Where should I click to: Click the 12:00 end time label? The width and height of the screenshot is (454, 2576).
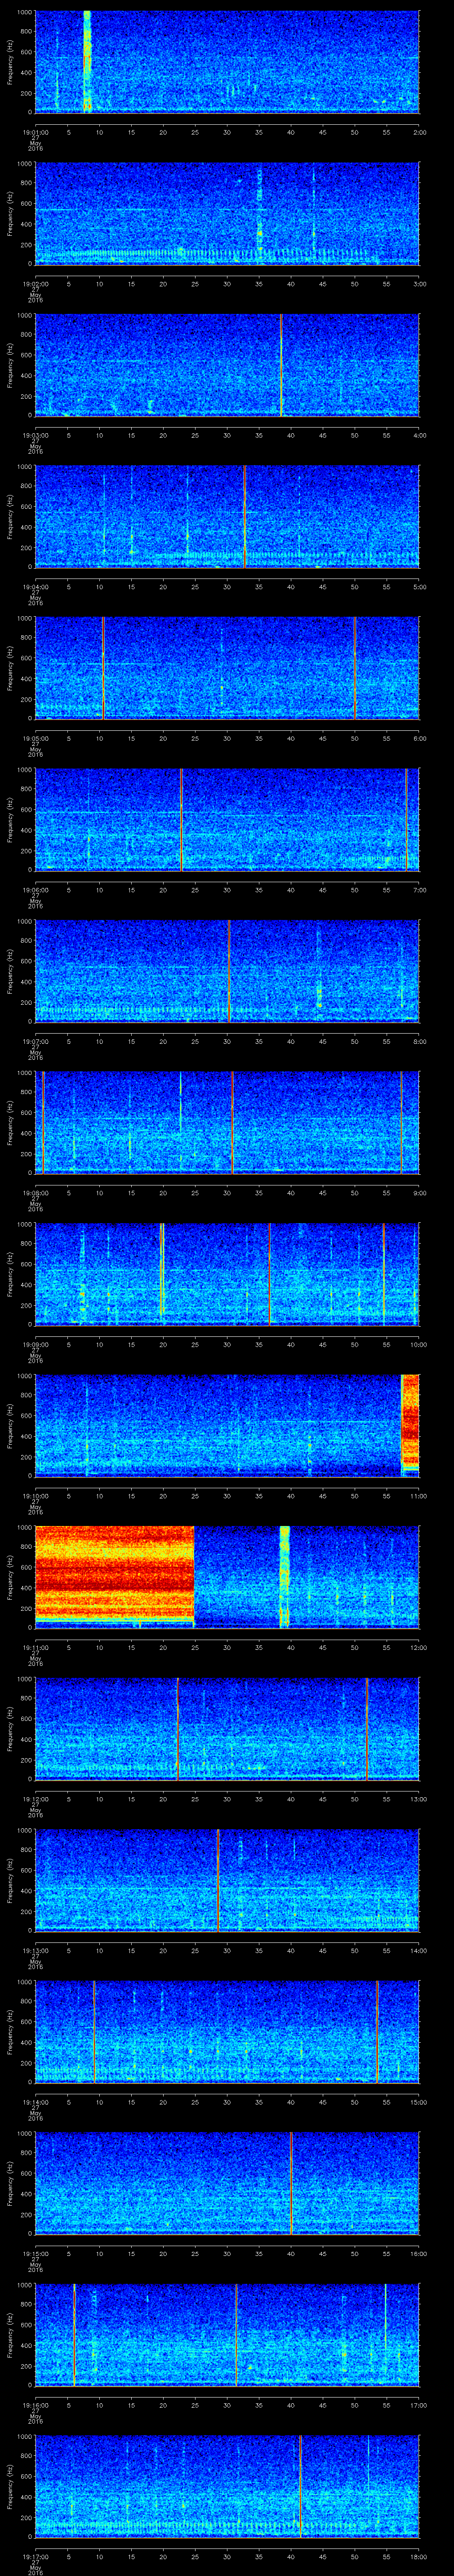(419, 1647)
